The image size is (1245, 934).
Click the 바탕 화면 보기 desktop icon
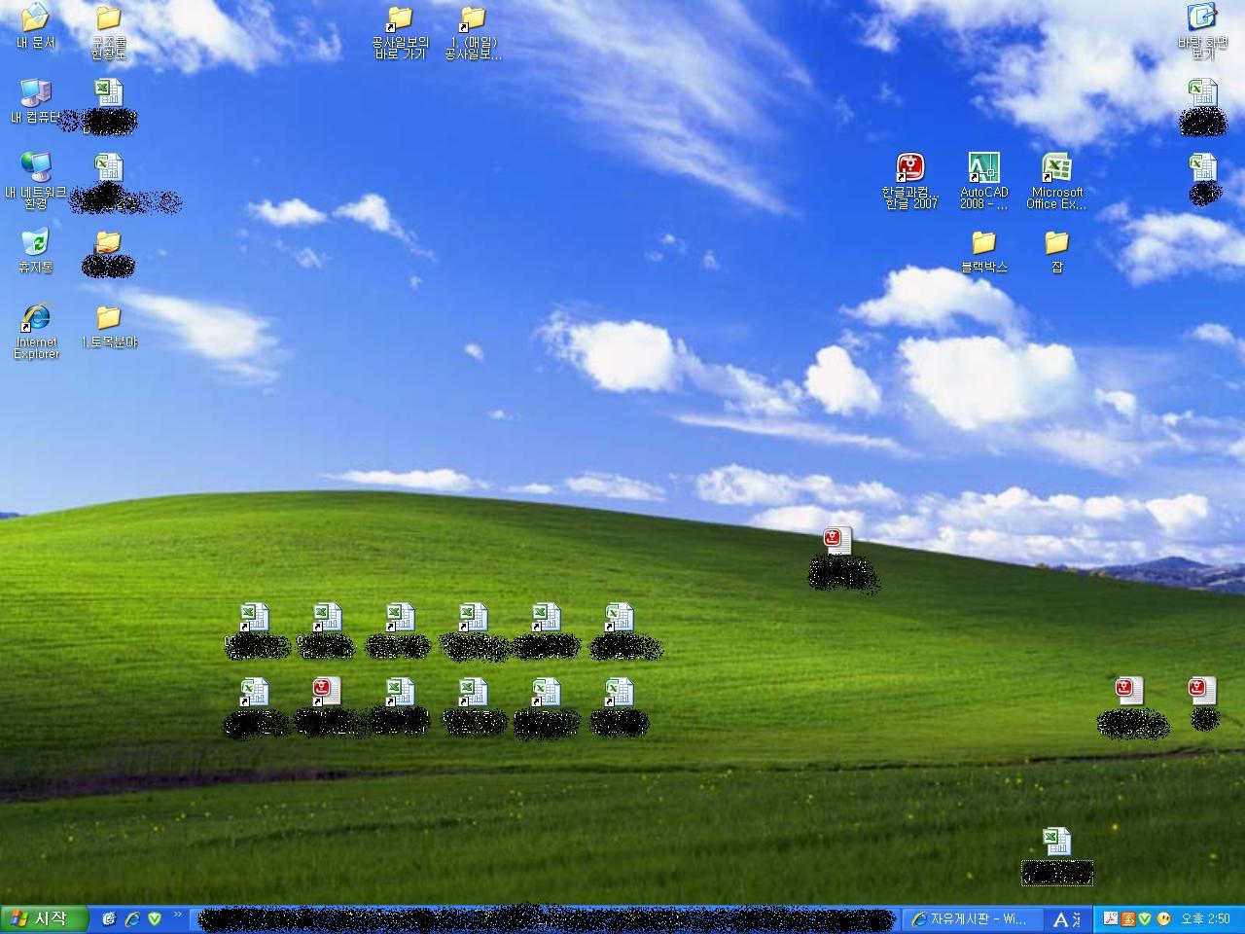pyautogui.click(x=1202, y=32)
